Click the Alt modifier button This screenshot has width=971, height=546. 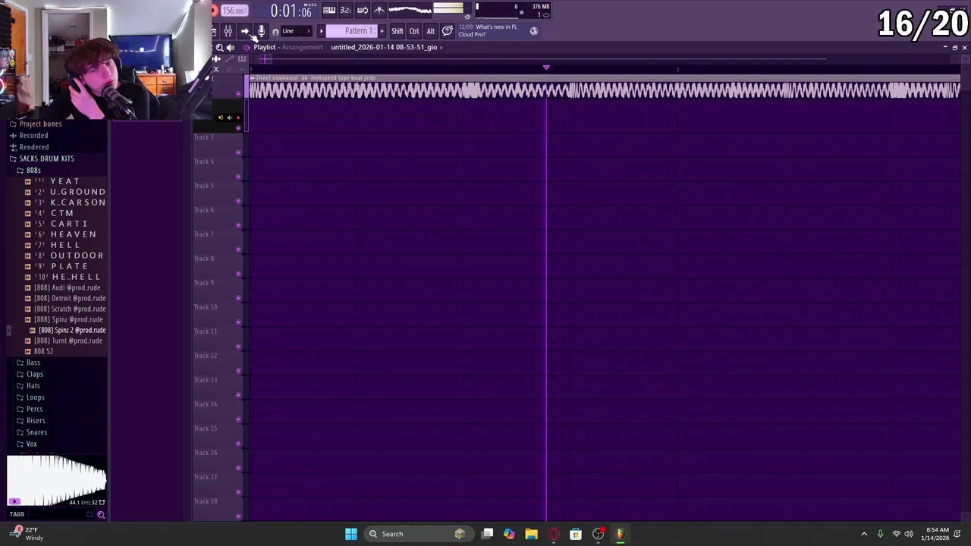tap(431, 31)
